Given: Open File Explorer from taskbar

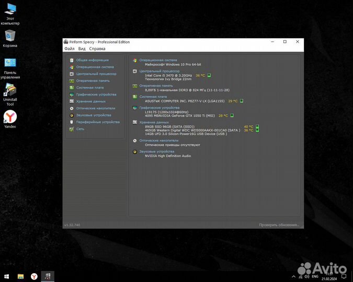Looking at the screenshot, I should point(20,276).
